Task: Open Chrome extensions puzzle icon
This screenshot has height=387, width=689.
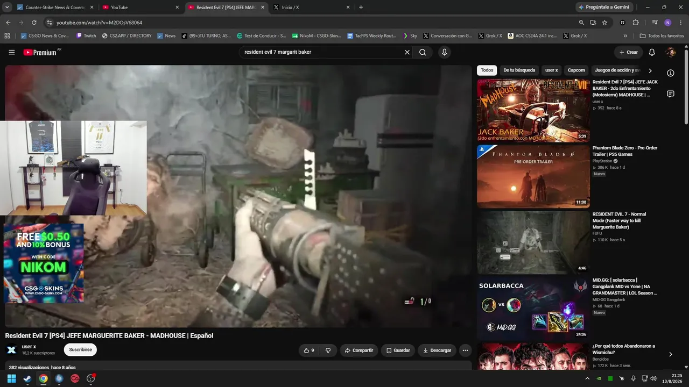Action: [x=636, y=23]
